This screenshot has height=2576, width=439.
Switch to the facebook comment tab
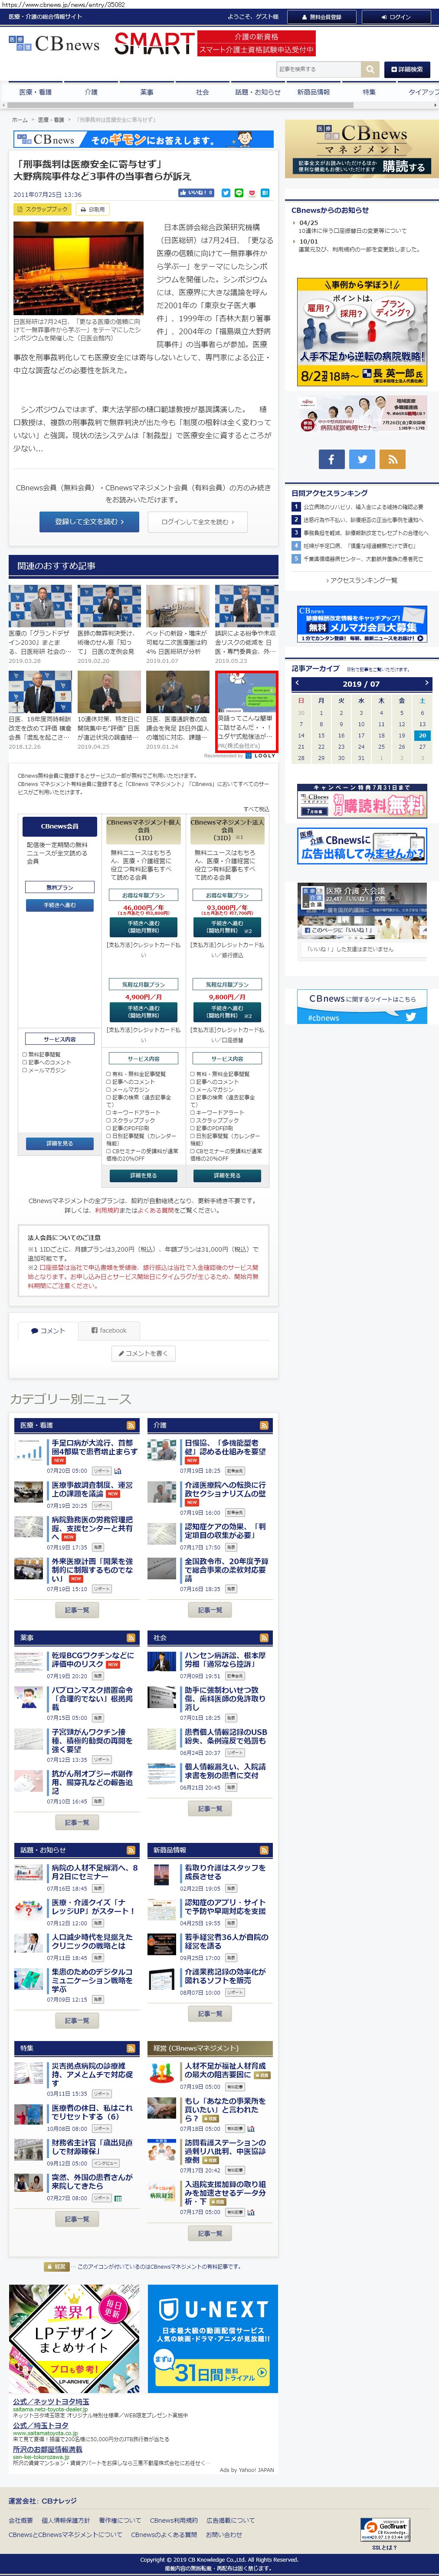(109, 1330)
